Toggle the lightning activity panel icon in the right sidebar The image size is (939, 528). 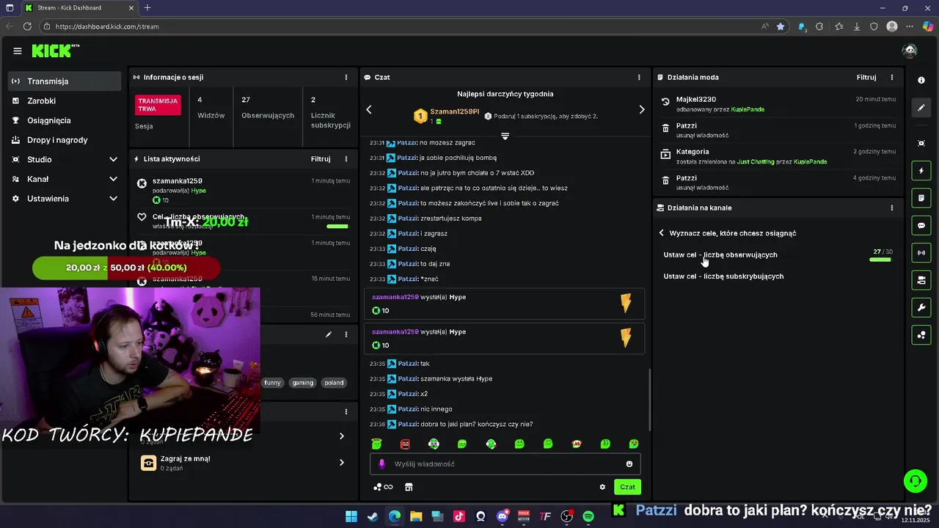pos(921,171)
